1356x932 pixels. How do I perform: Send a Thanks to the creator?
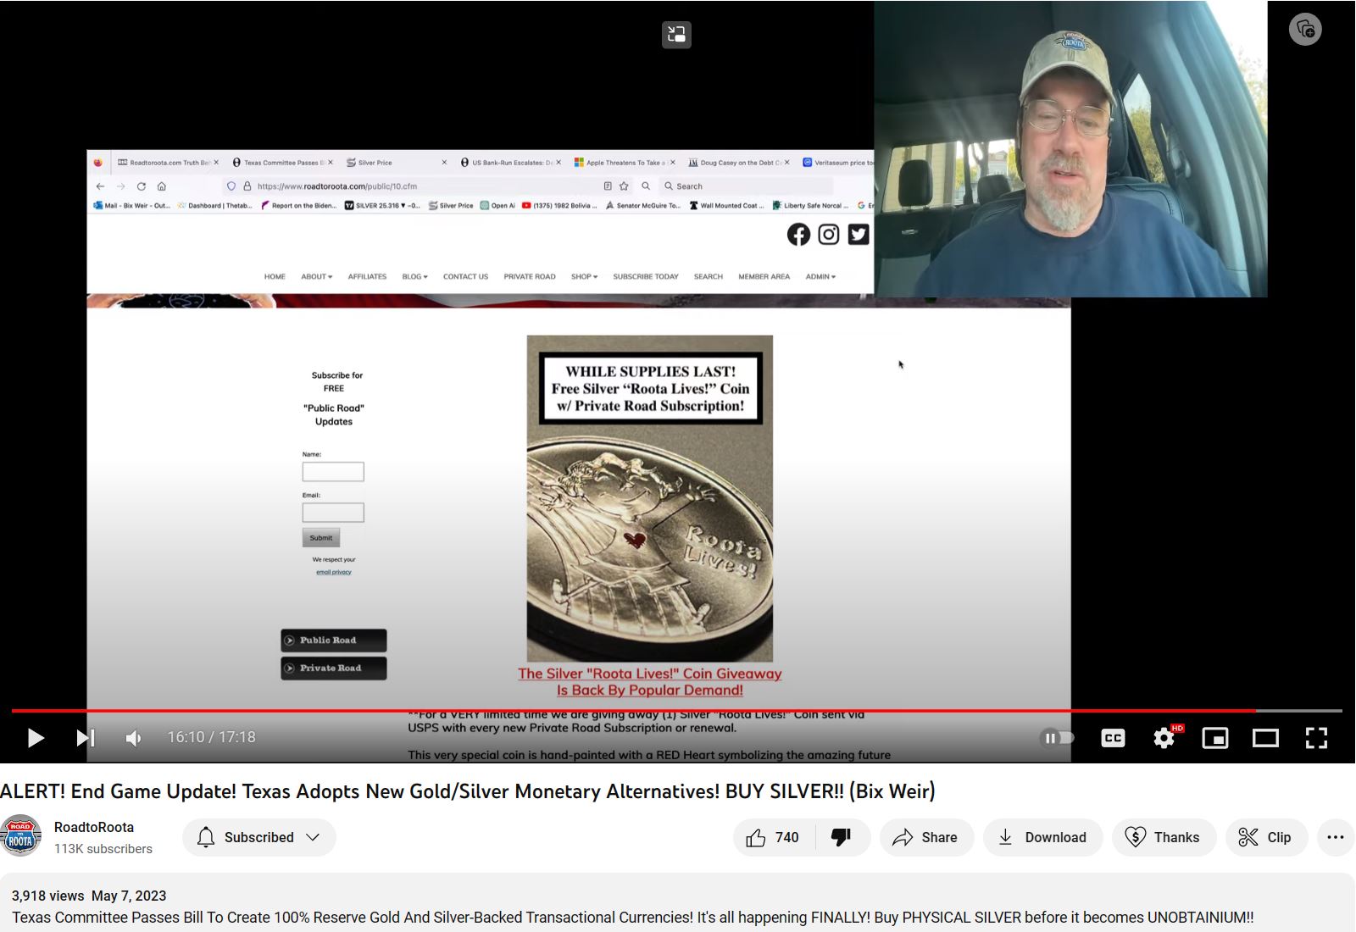click(x=1164, y=837)
